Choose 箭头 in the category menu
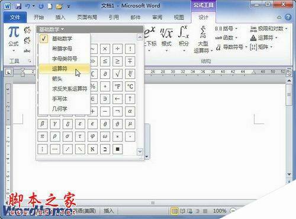Screen dimensions: 296x219 coord(65,79)
